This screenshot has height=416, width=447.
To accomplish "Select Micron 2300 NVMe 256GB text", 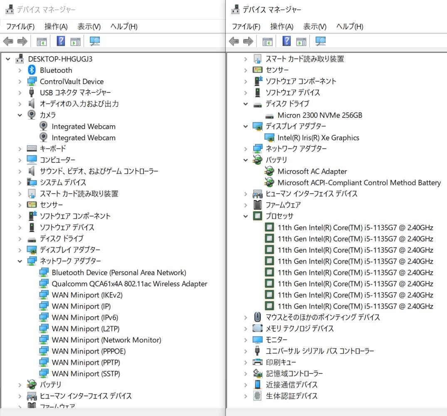I will pos(320,115).
